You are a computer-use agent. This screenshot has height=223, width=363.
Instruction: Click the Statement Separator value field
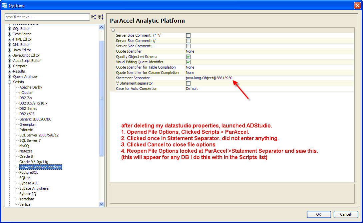270,78
